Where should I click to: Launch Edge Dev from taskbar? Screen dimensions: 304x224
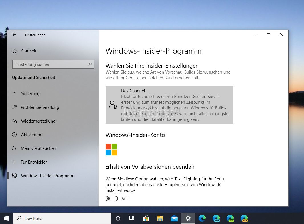(230, 218)
